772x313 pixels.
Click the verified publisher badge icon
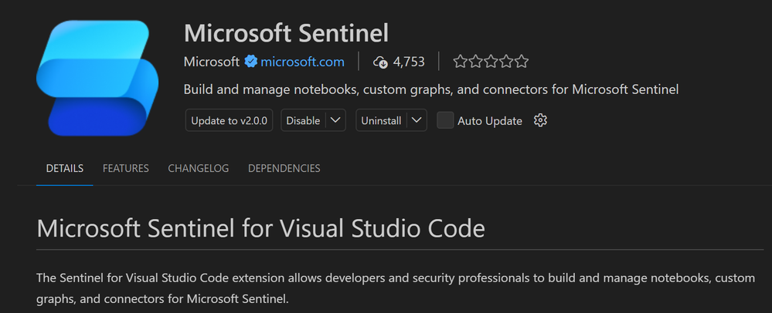(x=250, y=62)
